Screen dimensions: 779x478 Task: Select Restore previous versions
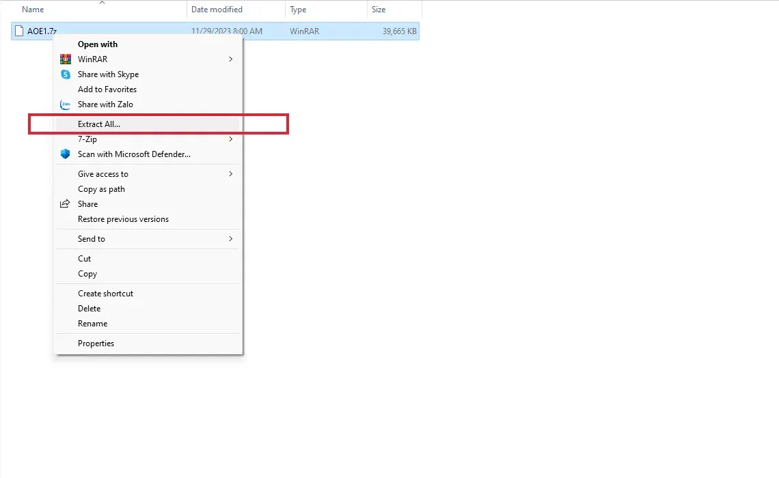point(123,219)
